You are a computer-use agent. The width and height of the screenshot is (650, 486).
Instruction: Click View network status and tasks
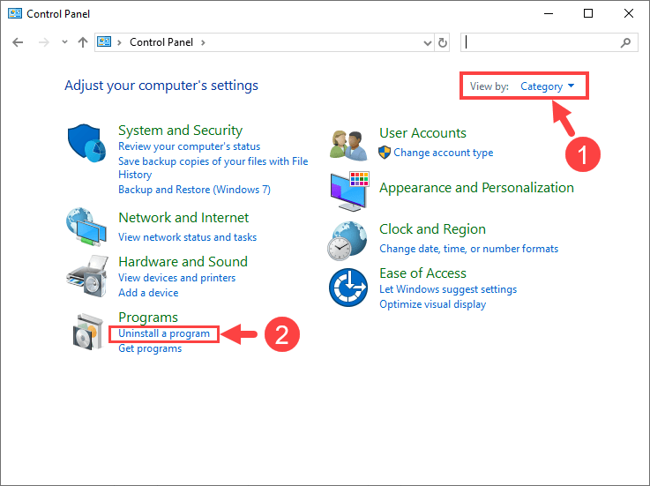pyautogui.click(x=187, y=237)
